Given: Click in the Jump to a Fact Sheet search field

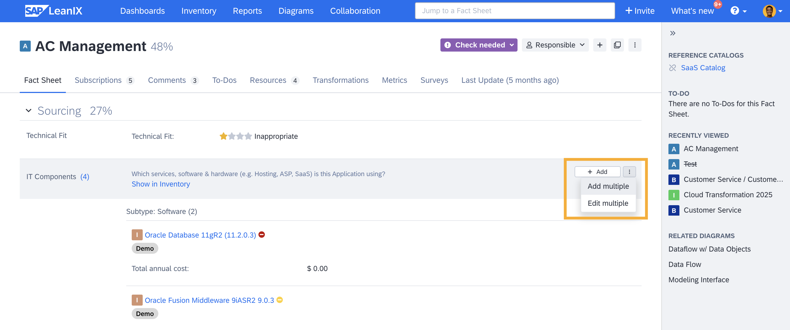Looking at the screenshot, I should [515, 11].
